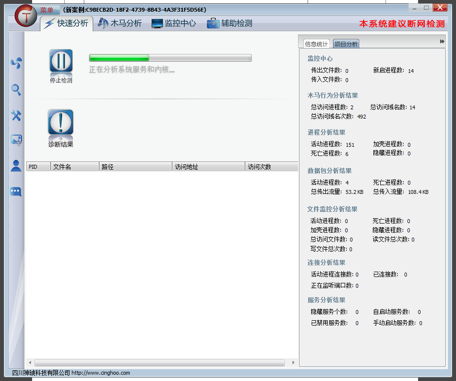Sort by the 文件名 column header
Viewport: 456px width, 381px height.
tap(75, 167)
